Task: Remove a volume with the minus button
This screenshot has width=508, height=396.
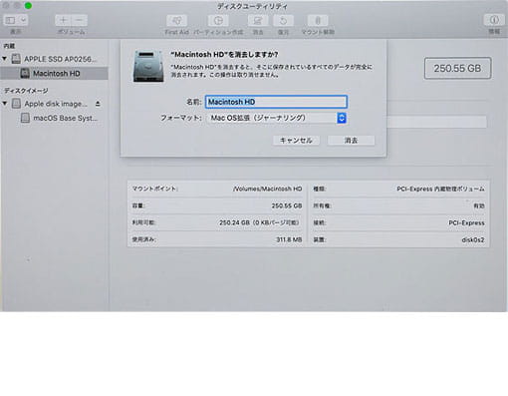Action: point(80,20)
